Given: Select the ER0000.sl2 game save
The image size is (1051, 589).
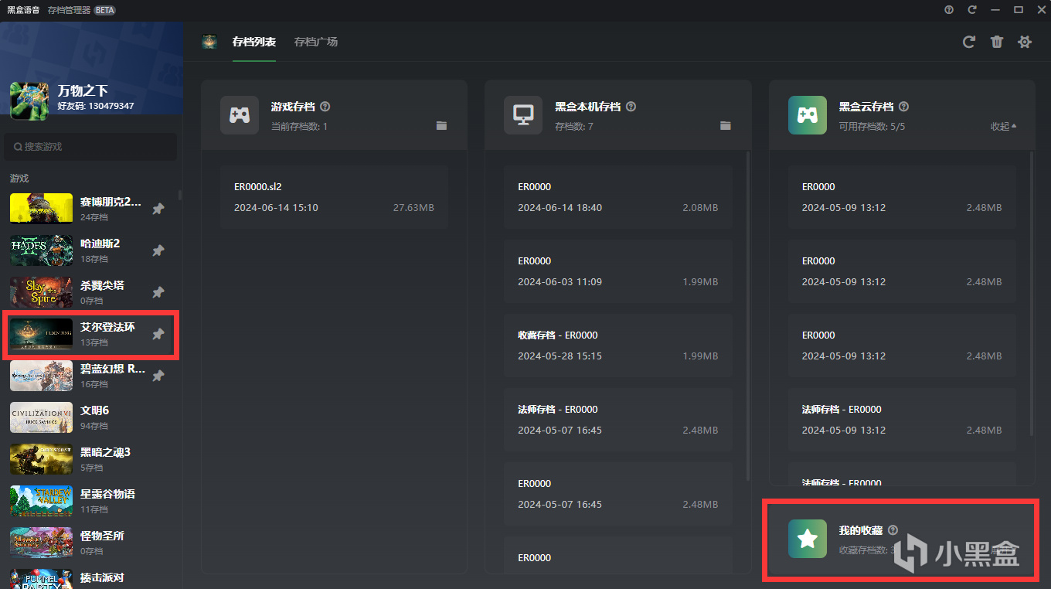Looking at the screenshot, I should [x=334, y=197].
